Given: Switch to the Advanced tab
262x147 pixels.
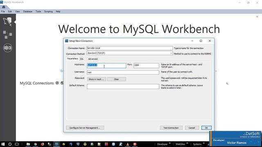Looking at the screenshot, I should coord(93,59).
